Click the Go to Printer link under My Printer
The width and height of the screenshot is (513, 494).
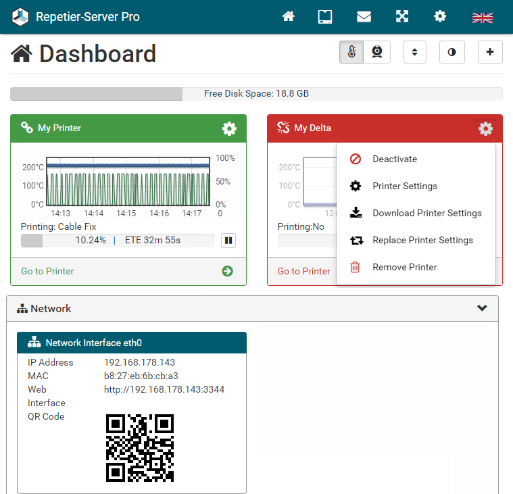(x=47, y=271)
